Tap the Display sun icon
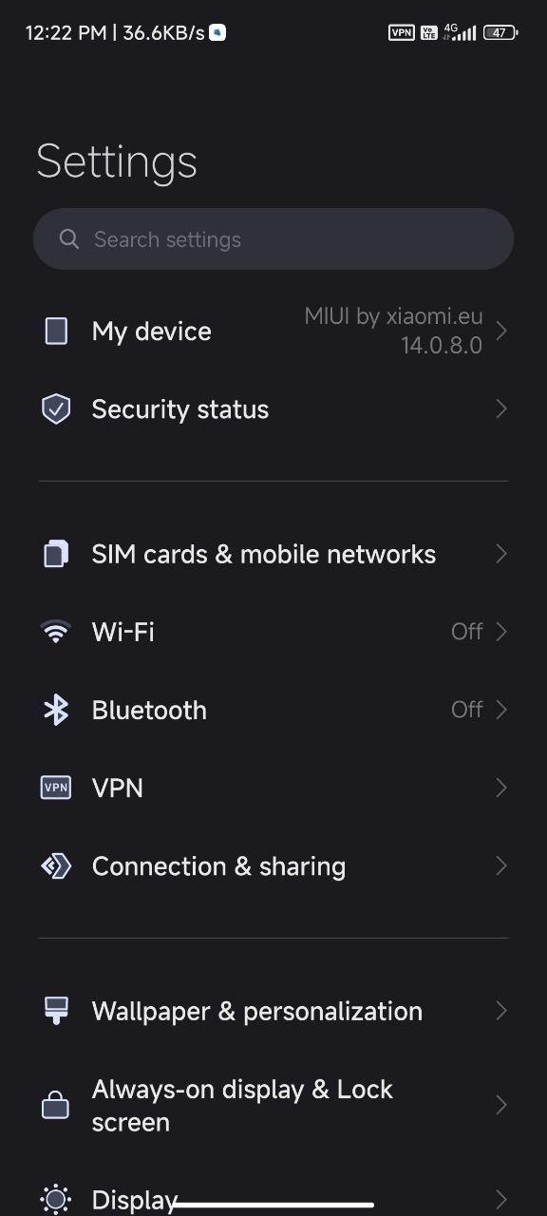 coord(56,1199)
